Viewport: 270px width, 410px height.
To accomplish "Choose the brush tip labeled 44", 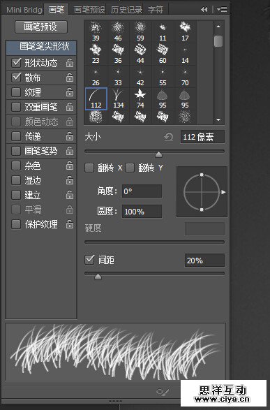I will pyautogui.click(x=140, y=54).
